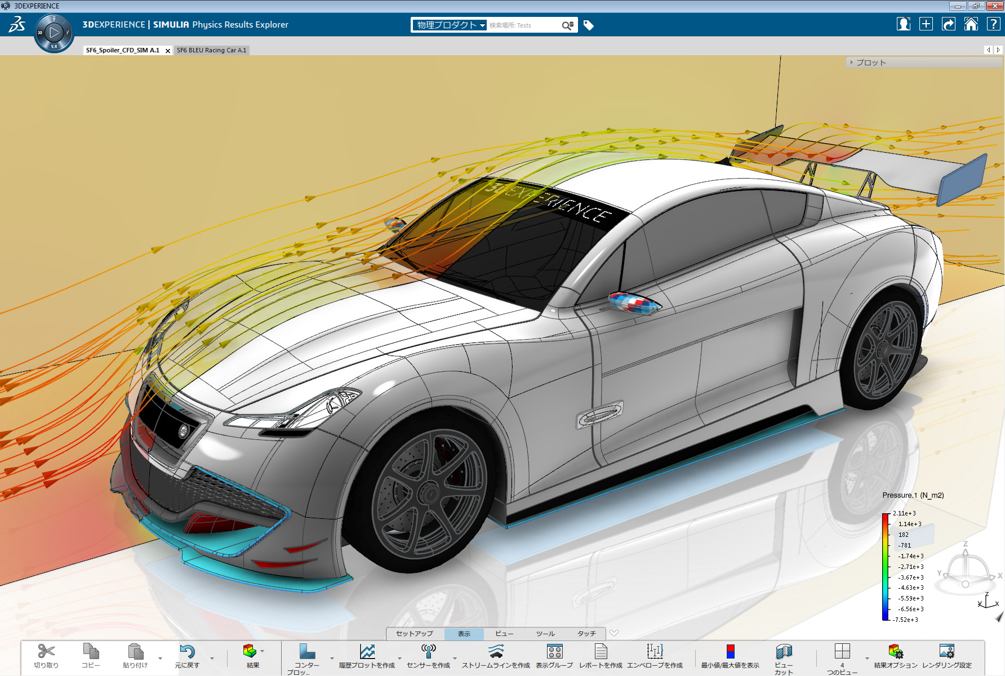Viewport: 1005px width, 676px height.
Task: Expand the Paste (貼り付け) dropdown arrow
Action: coord(161,658)
